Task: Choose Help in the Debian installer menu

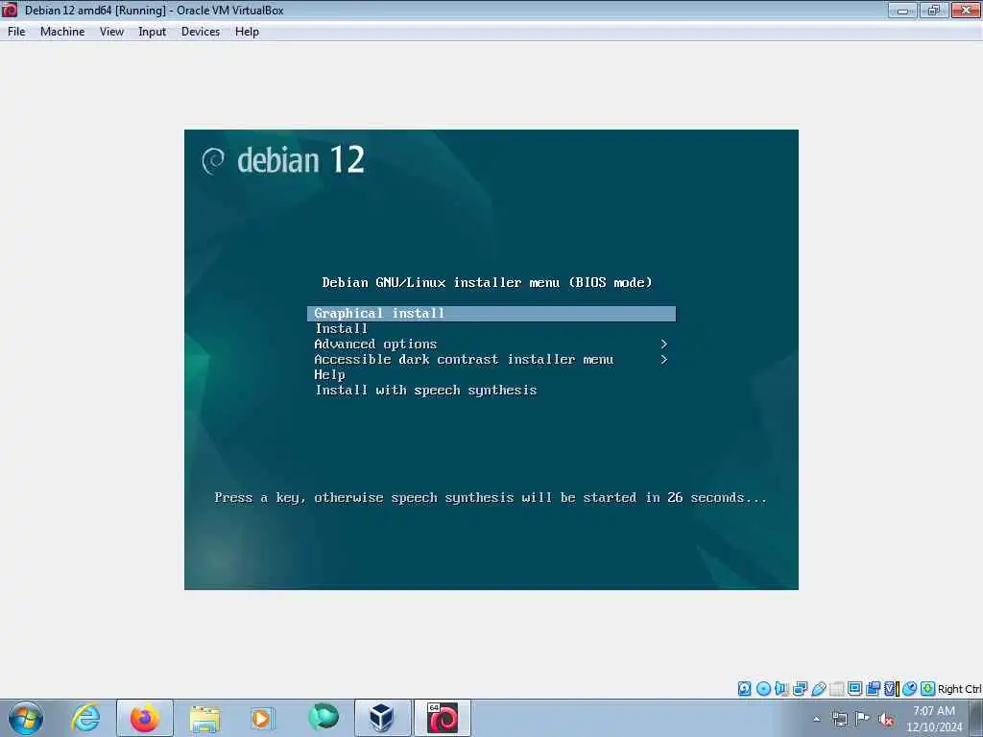Action: (x=330, y=375)
